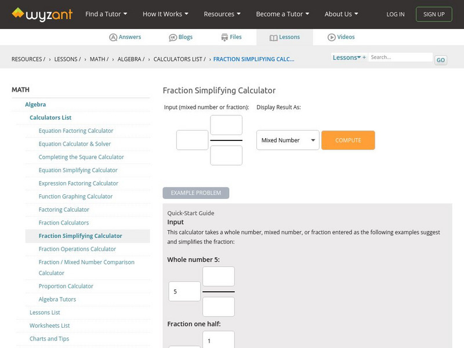Click the Blogs speech-bubble icon
464x348 pixels.
(x=173, y=37)
